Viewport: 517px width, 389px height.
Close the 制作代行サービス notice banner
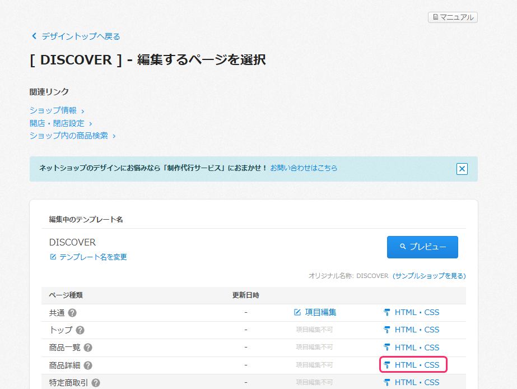[462, 169]
